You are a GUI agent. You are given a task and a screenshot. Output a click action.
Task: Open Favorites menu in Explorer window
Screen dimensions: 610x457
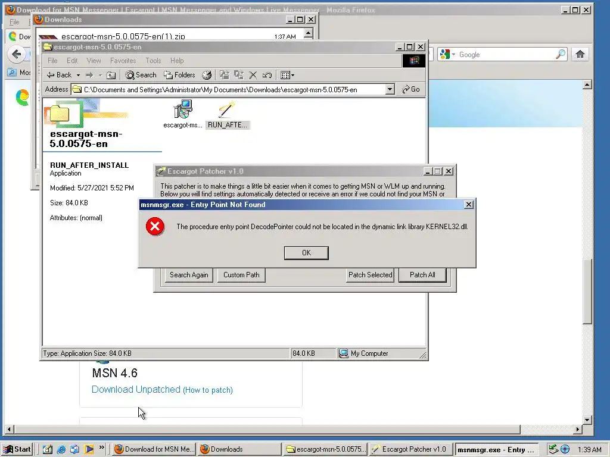click(123, 61)
